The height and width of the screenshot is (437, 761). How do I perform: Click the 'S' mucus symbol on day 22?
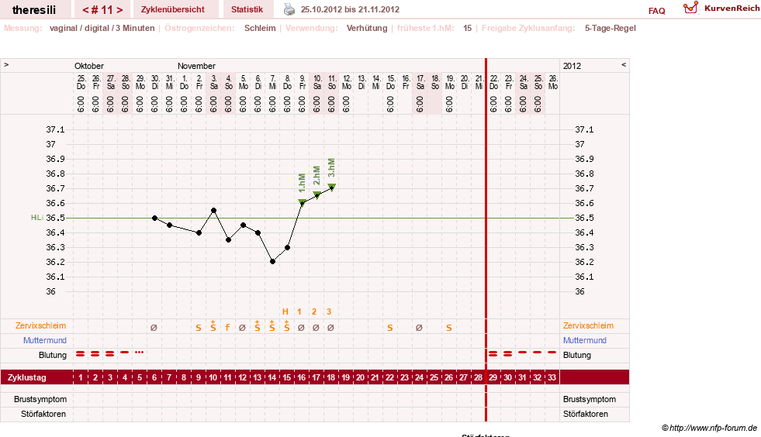(x=390, y=329)
